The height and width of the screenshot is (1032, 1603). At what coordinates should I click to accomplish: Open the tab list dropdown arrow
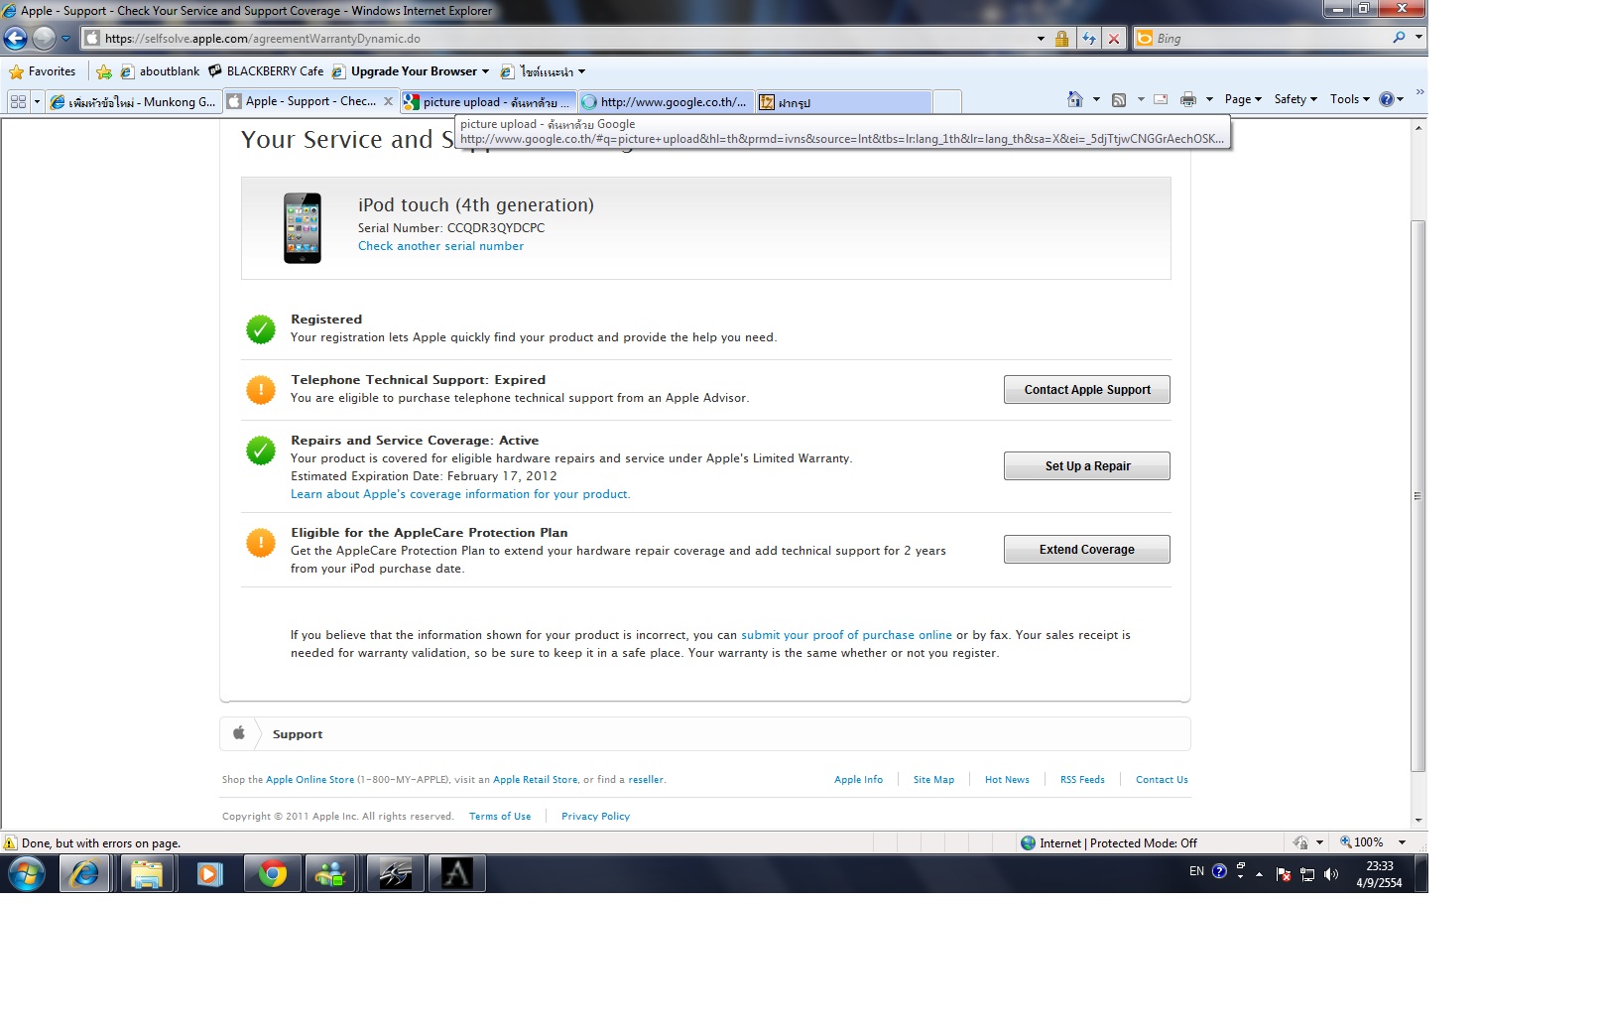pos(37,101)
